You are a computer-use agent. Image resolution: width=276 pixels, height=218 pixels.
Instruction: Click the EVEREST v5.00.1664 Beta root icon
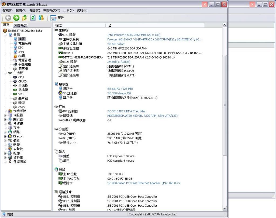point(5,31)
